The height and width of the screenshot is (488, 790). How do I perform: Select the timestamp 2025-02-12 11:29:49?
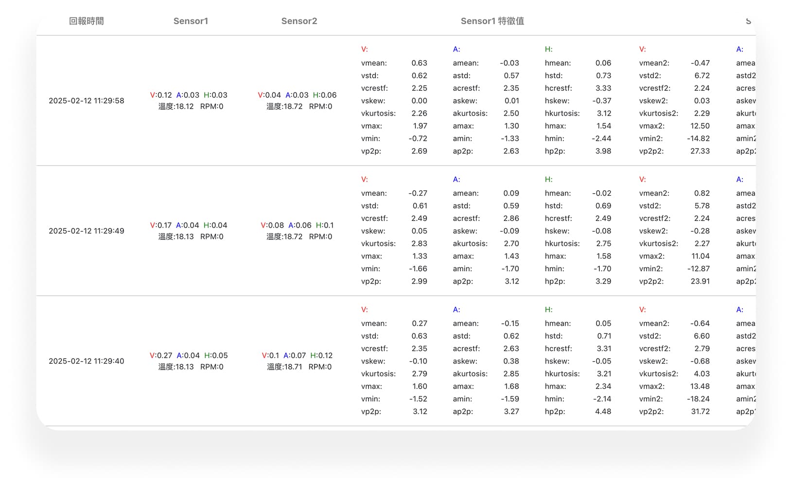pyautogui.click(x=86, y=231)
